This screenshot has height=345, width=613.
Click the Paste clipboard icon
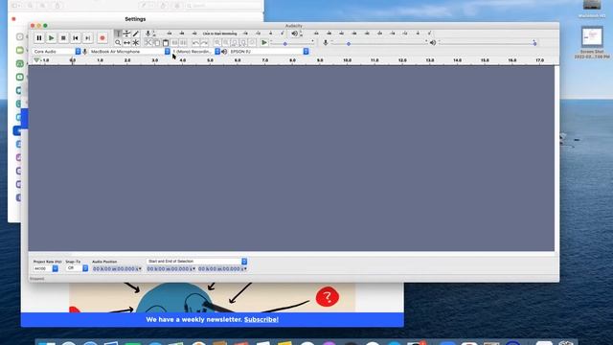tap(166, 42)
